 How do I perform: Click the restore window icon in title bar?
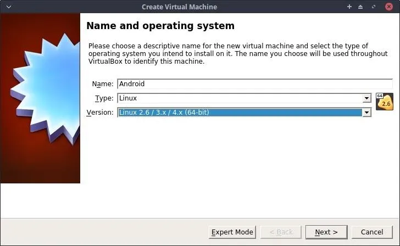point(374,7)
